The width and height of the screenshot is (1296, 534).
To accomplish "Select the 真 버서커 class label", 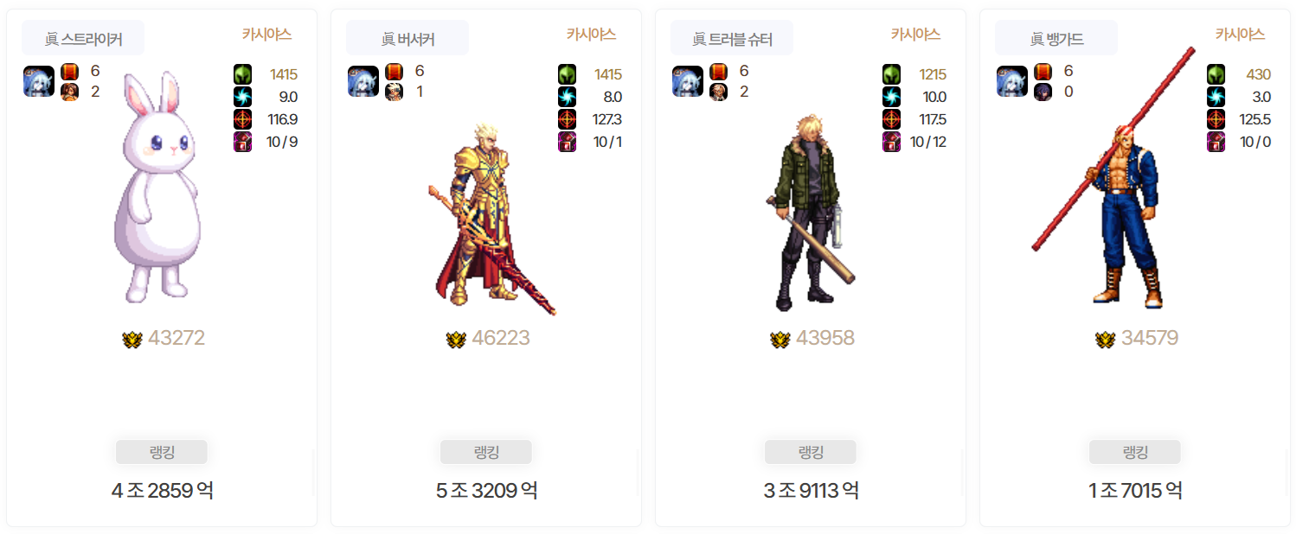I will coord(407,38).
